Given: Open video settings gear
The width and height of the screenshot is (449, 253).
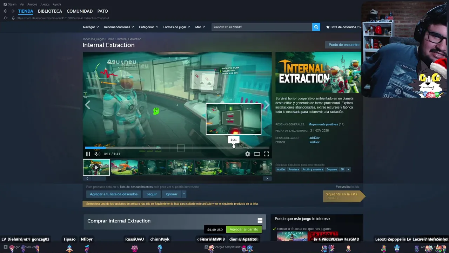Looking at the screenshot, I should coord(248,154).
